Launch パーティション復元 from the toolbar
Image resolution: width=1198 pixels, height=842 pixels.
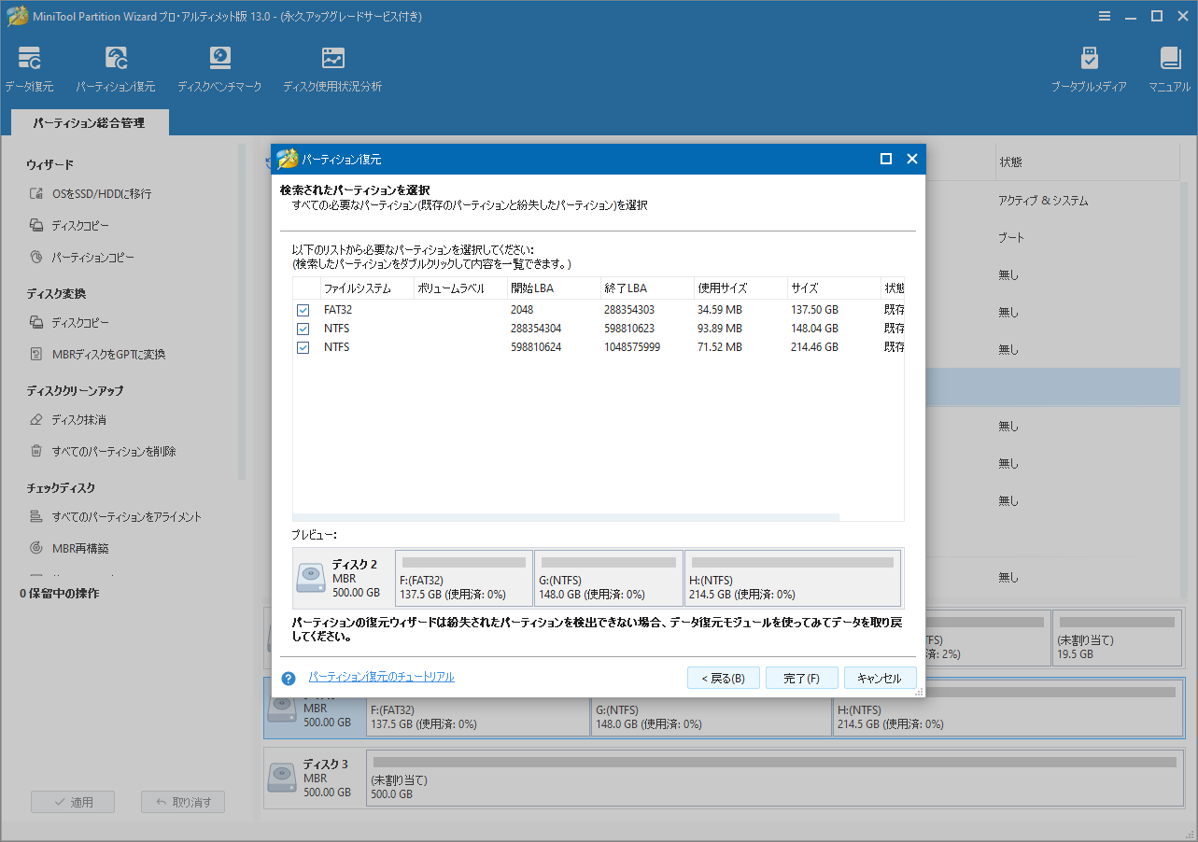[115, 68]
